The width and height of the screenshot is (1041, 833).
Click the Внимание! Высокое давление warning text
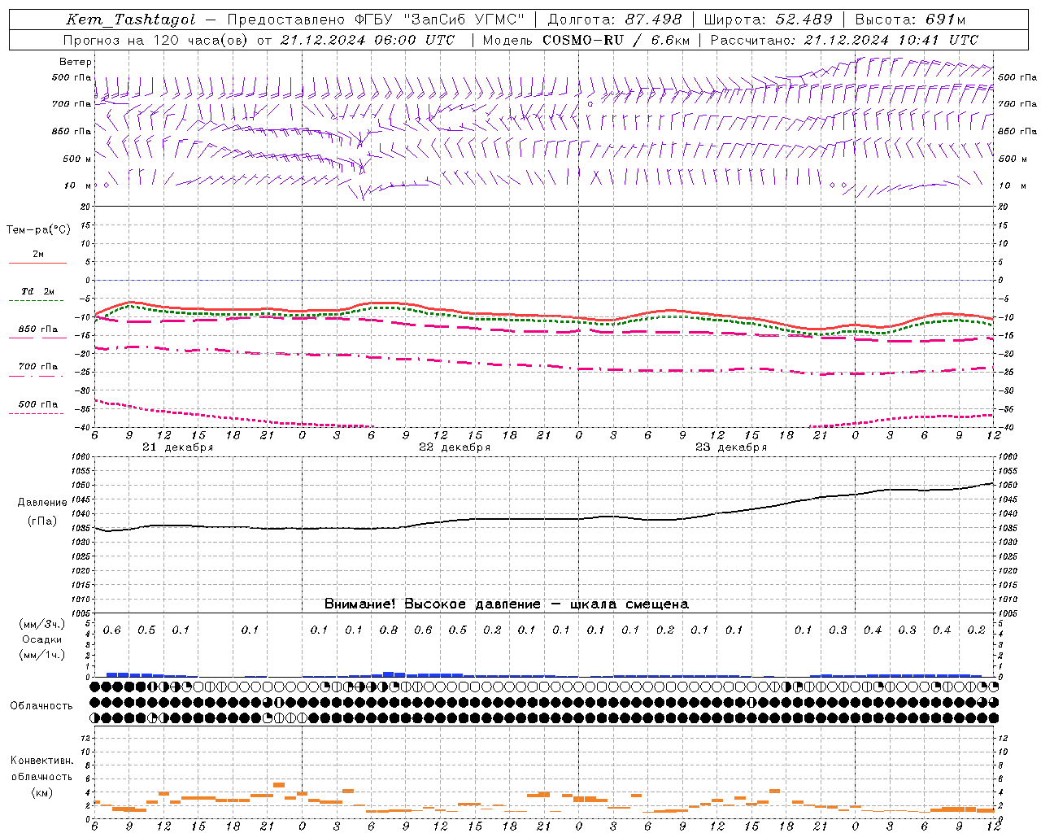pos(507,604)
